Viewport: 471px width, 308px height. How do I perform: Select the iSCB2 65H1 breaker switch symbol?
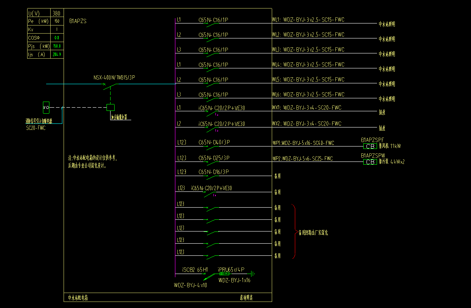(x=209, y=276)
